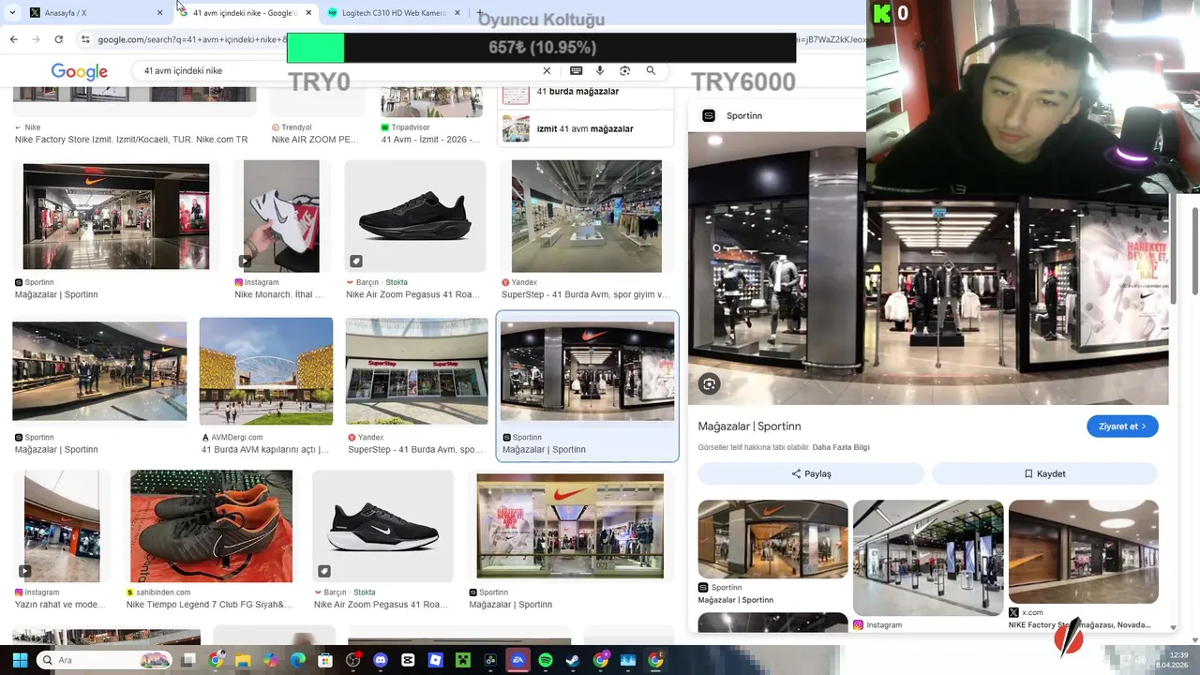Open white Nike Monarch shoe Instagram thumbnail
Screen dimensions: 1200x675
(281, 216)
